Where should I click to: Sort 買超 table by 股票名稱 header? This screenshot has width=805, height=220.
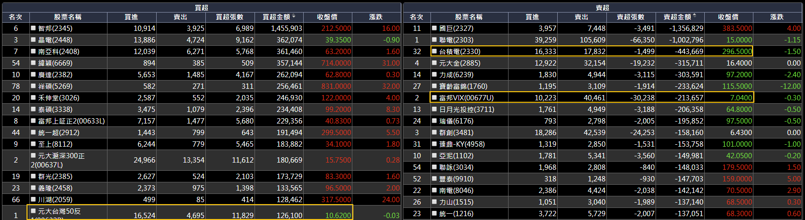(x=68, y=17)
